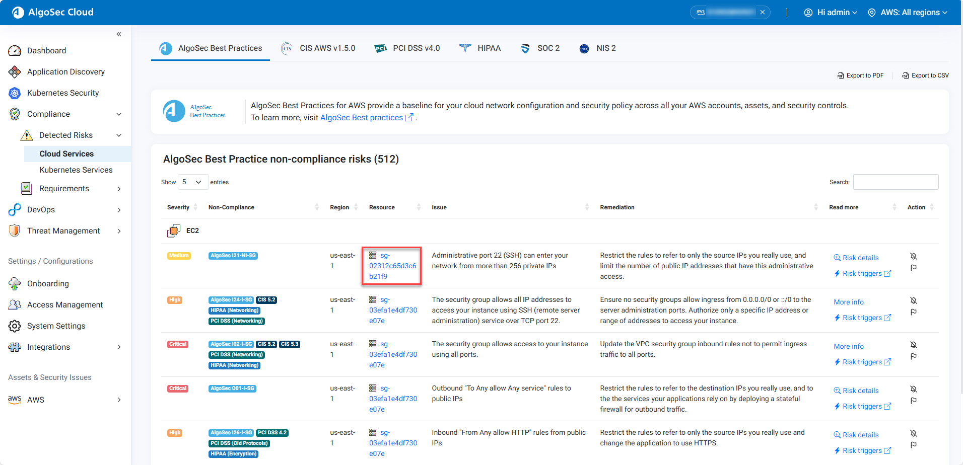Sort the table by Severity column
This screenshot has height=465, width=963.
tap(179, 207)
